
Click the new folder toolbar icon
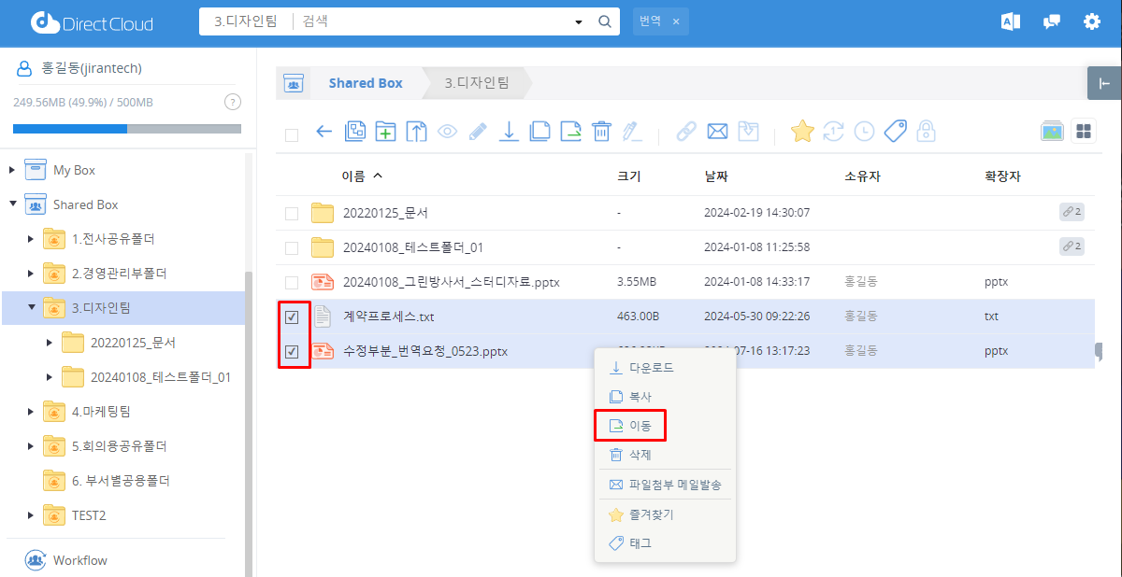pyautogui.click(x=385, y=132)
